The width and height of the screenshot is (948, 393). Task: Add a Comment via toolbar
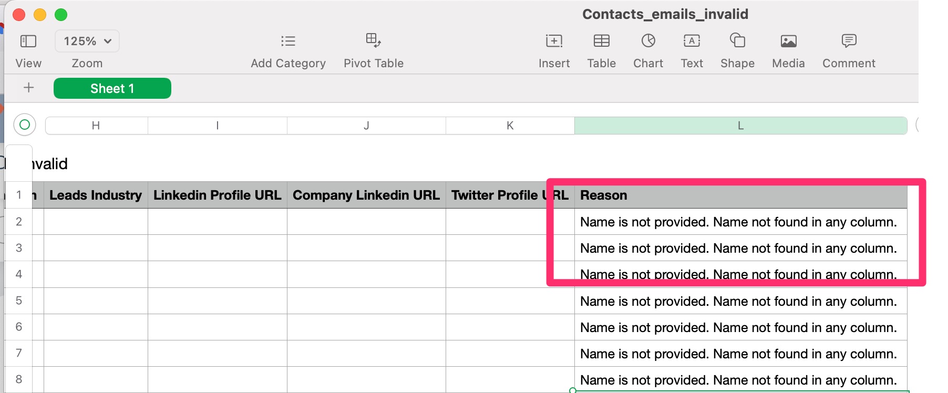pos(849,41)
